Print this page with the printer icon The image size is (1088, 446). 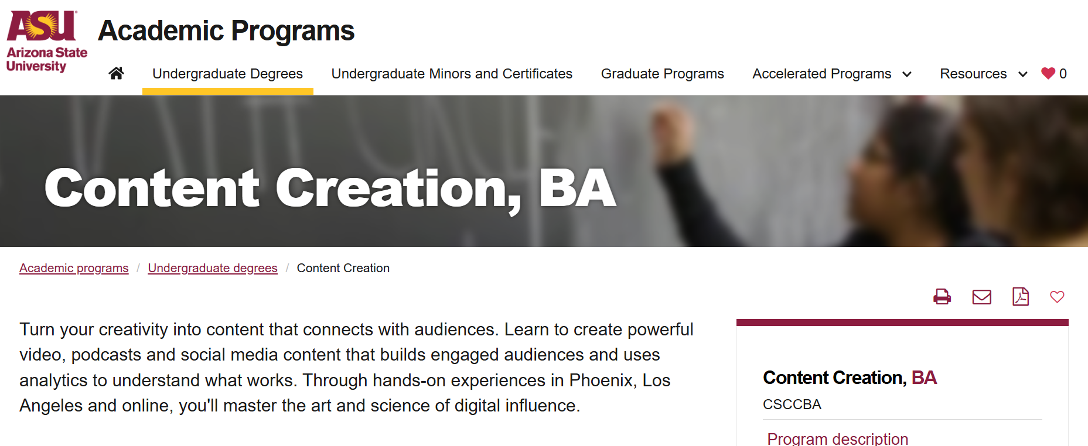(x=942, y=297)
